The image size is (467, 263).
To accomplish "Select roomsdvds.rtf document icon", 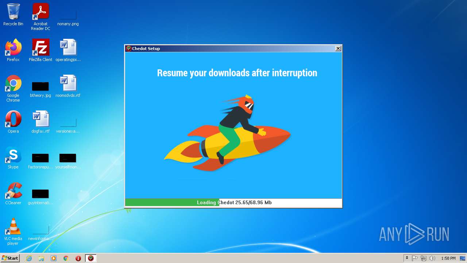I will [x=68, y=86].
